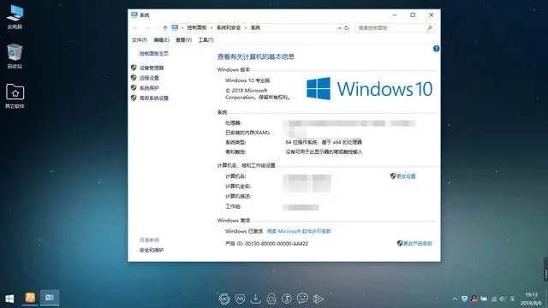Open the red QQ icon in the system tray
Screen dimensions: 548x308
[x=474, y=299]
